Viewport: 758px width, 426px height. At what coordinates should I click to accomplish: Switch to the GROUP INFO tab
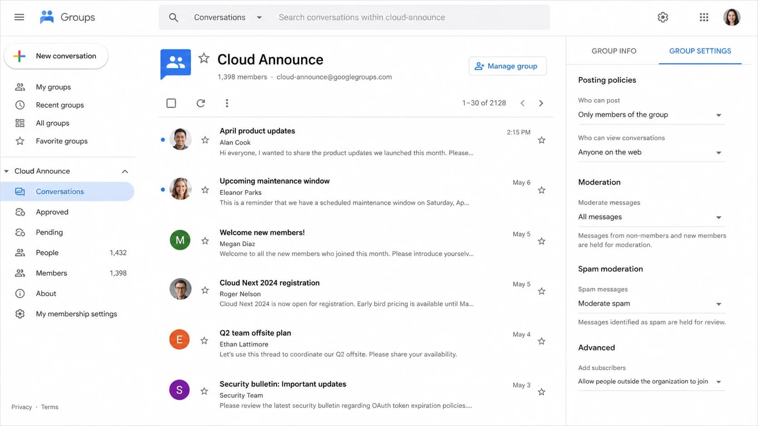tap(614, 51)
